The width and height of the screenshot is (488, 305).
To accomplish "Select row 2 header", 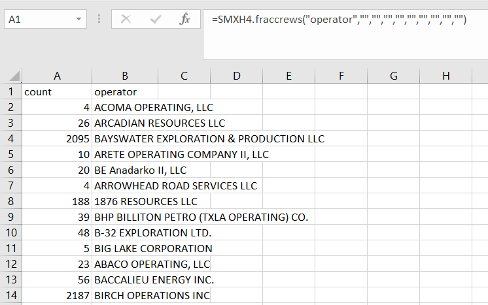I will pos(11,107).
